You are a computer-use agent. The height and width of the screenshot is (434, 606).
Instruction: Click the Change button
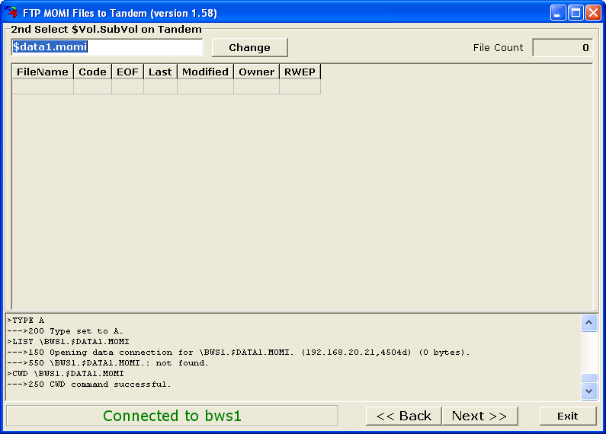(249, 47)
